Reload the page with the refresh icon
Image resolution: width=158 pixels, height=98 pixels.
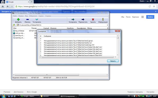click(x=150, y=7)
